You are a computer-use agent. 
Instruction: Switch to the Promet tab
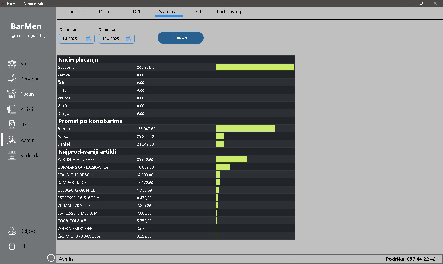click(107, 12)
